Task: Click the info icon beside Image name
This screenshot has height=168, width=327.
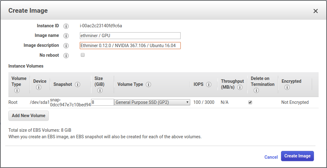Action: coord(66,36)
